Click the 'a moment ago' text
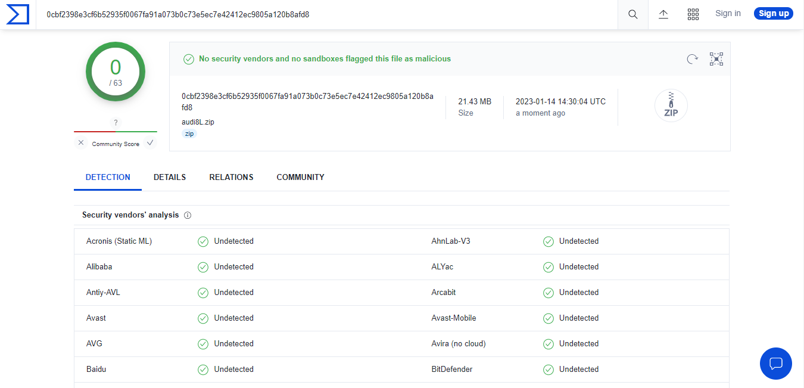This screenshot has height=388, width=804. click(x=540, y=113)
